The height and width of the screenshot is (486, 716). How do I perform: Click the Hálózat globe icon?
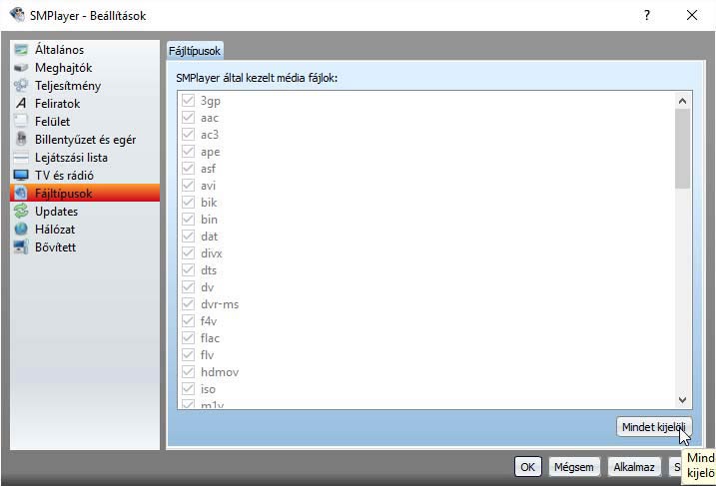(x=21, y=230)
